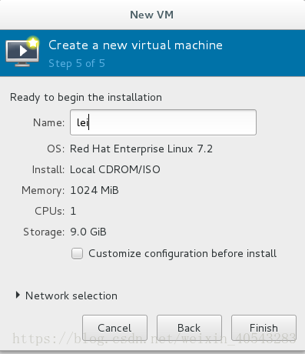The height and width of the screenshot is (354, 305).
Task: Click the 'Local CDROM/ISO' install value
Action: [x=115, y=169]
